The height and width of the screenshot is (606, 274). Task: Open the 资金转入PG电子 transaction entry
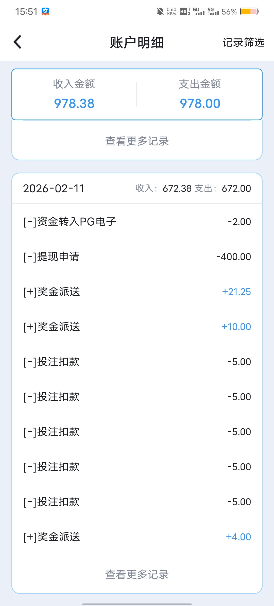point(137,222)
